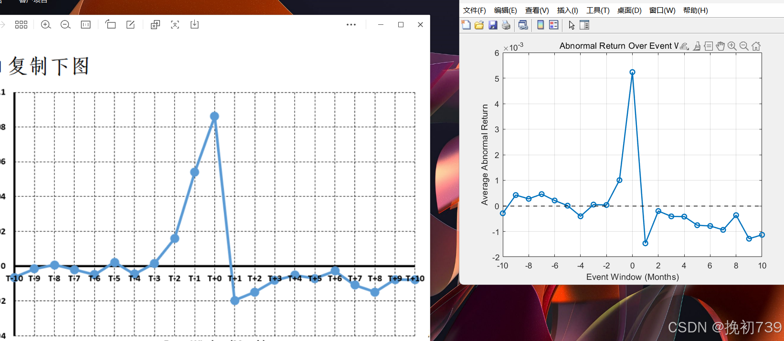Click the '复制下图' heading text
This screenshot has height=341, width=784.
(49, 66)
